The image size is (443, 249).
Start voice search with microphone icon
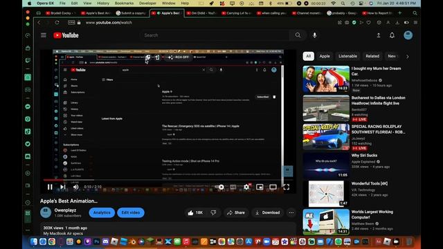[314, 35]
